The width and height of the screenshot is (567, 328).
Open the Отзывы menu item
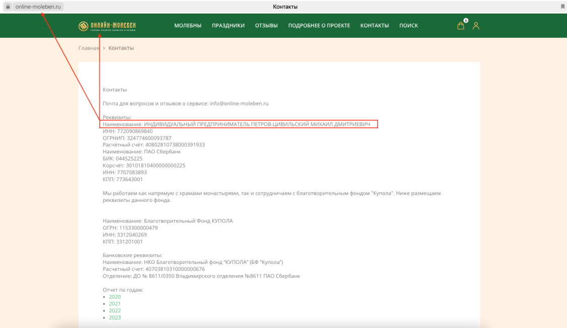pos(266,25)
